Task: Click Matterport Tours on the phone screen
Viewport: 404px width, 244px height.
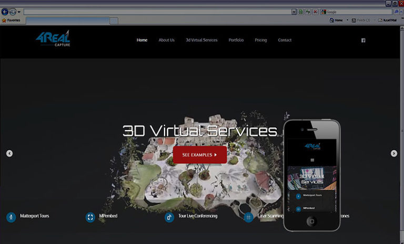Action: click(312, 195)
